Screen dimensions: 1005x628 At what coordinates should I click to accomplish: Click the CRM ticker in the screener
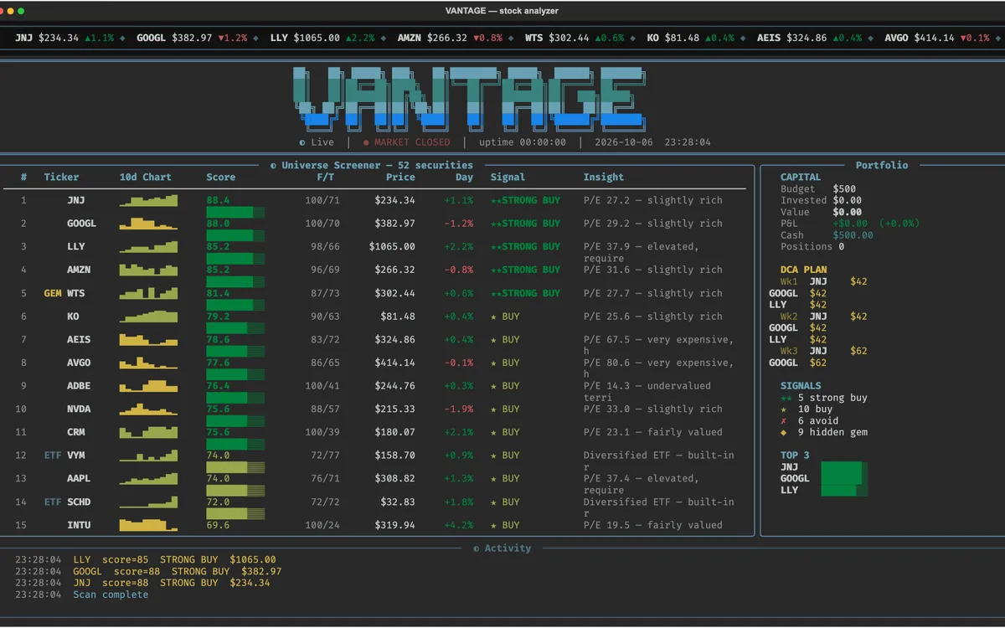(76, 433)
